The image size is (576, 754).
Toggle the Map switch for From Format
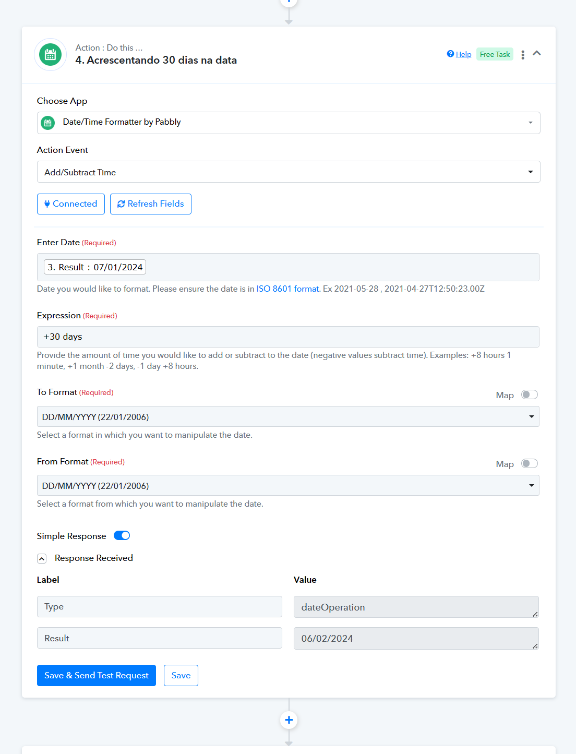click(x=530, y=463)
